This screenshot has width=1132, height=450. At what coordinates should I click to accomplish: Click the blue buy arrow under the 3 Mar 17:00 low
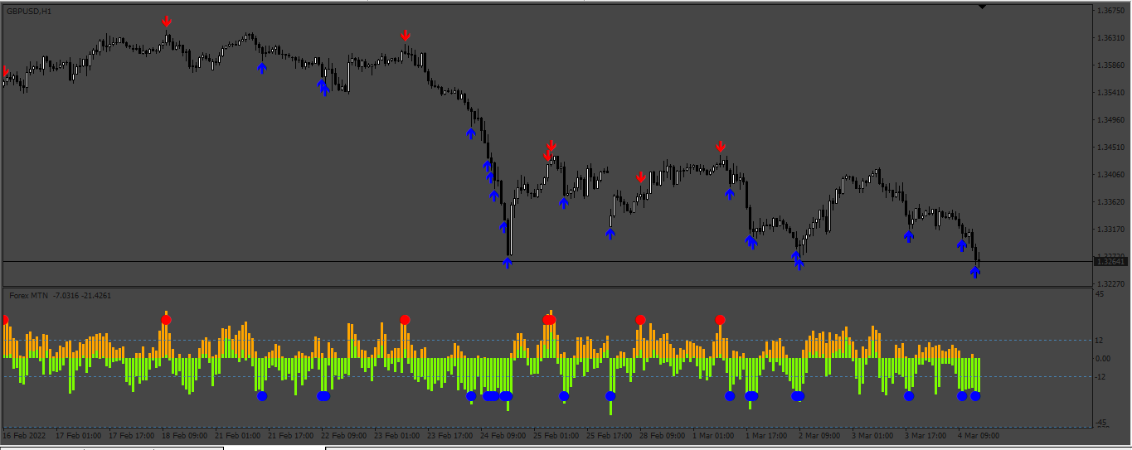click(909, 237)
